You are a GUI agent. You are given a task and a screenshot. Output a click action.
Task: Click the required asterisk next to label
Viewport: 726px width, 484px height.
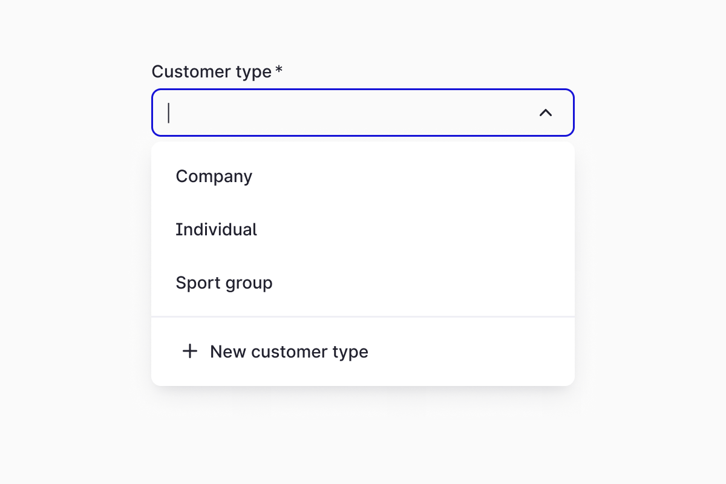pos(279,70)
